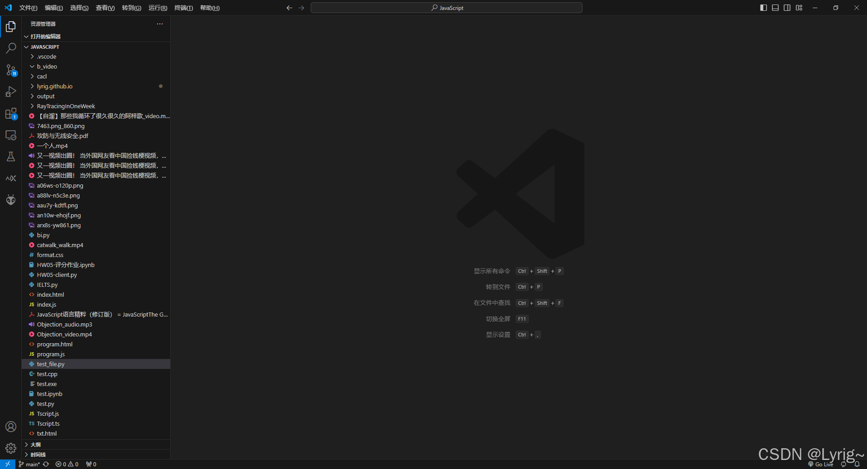
Task: Expand the lyrig.github.io folder
Action: [96, 86]
